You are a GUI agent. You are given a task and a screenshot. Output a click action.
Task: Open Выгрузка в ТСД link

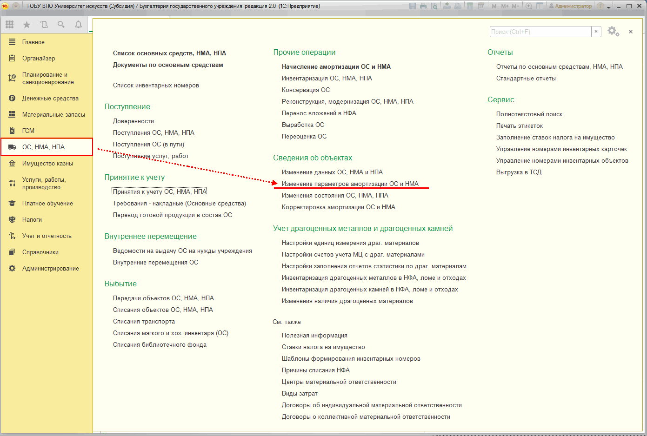tap(519, 172)
